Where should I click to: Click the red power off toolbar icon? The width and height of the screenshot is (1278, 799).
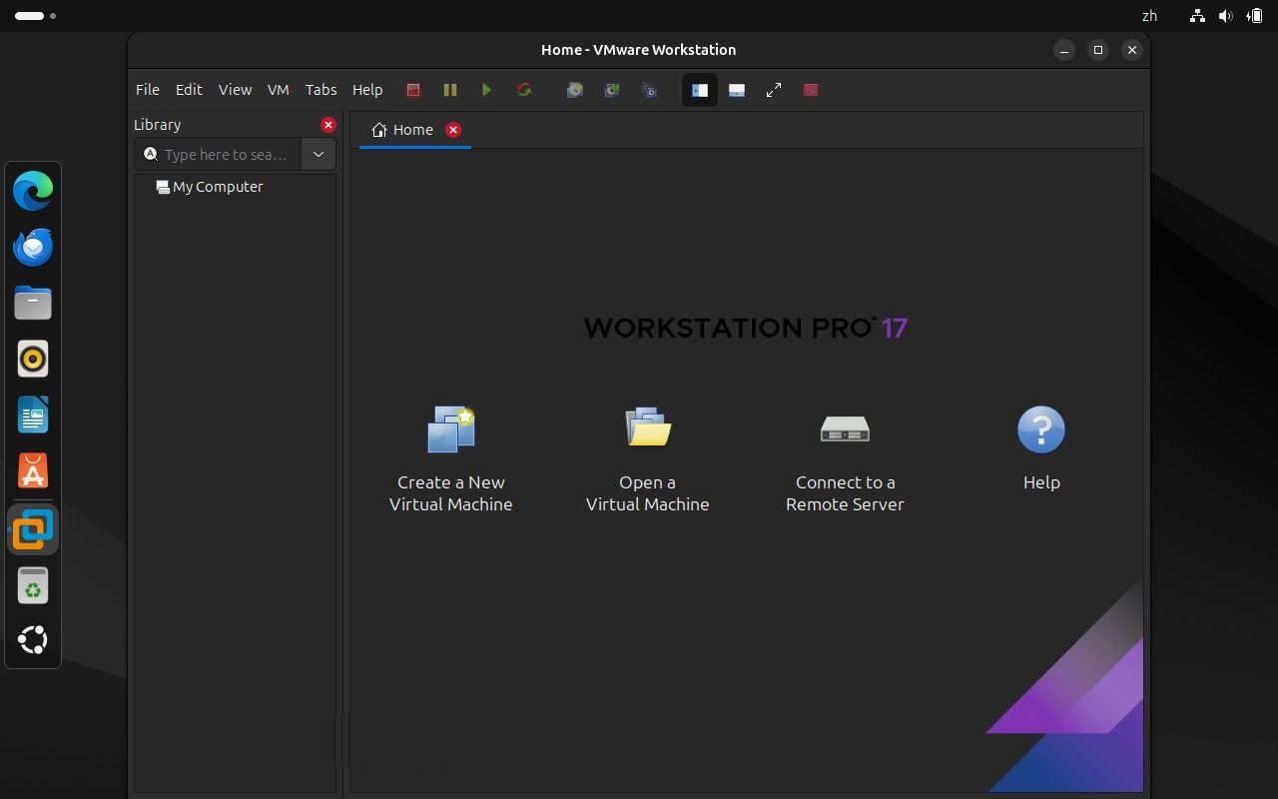coord(413,90)
